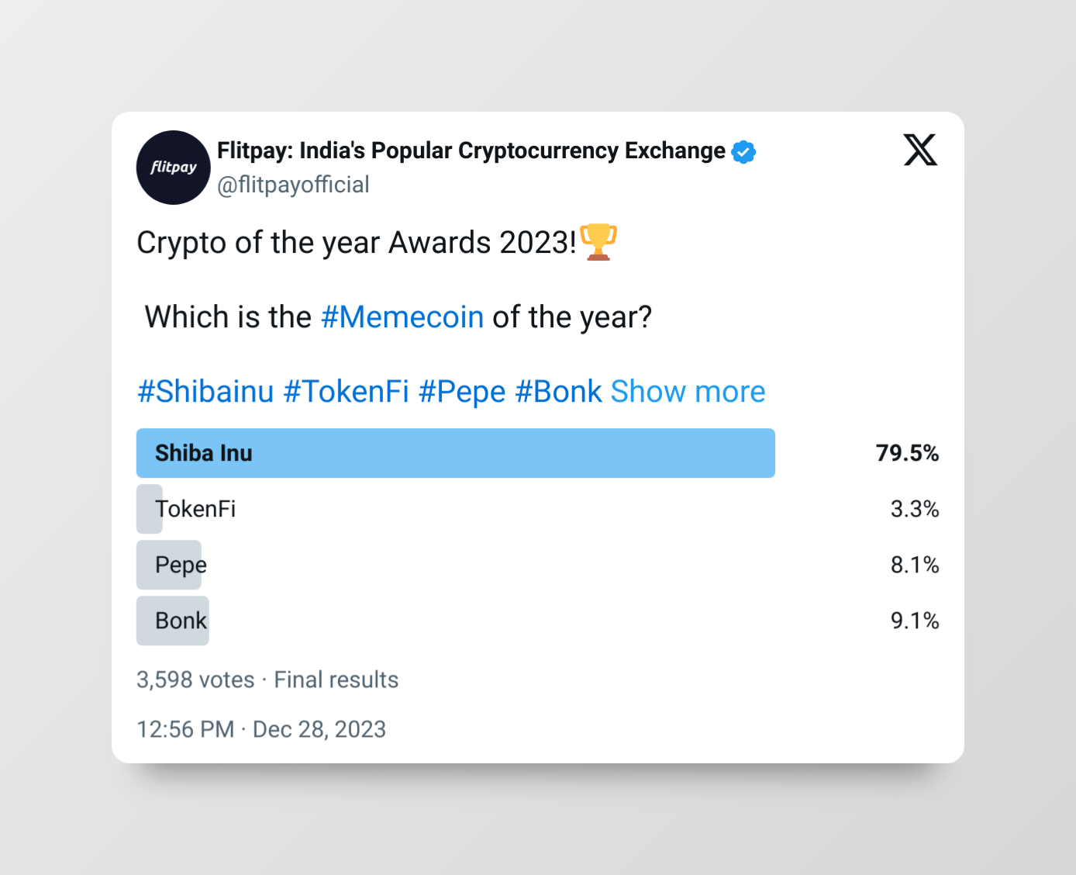The height and width of the screenshot is (875, 1076).
Task: Open the Flitpay profile avatar
Action: [174, 168]
